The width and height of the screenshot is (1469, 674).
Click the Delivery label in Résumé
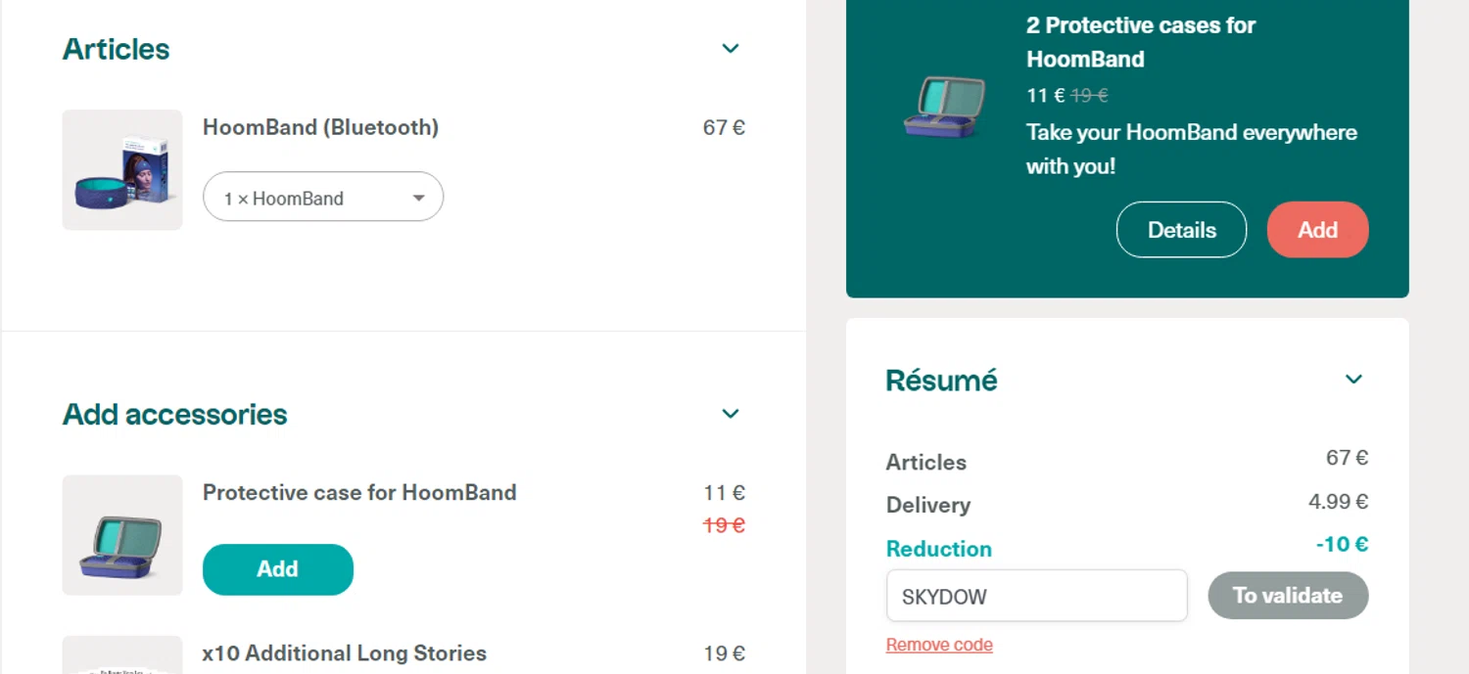(928, 505)
